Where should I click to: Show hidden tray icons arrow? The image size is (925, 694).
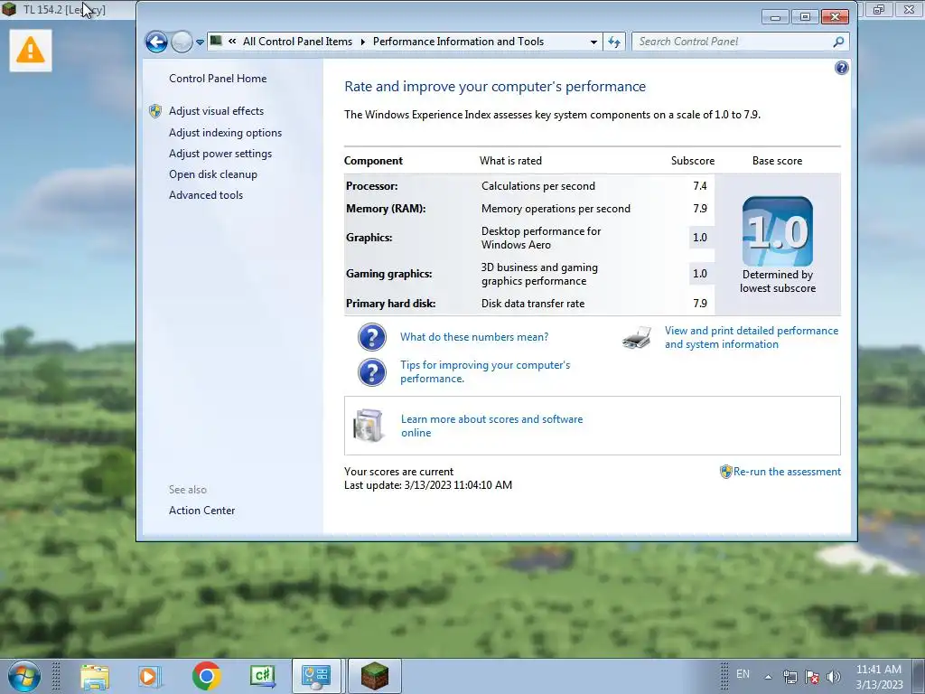click(768, 677)
